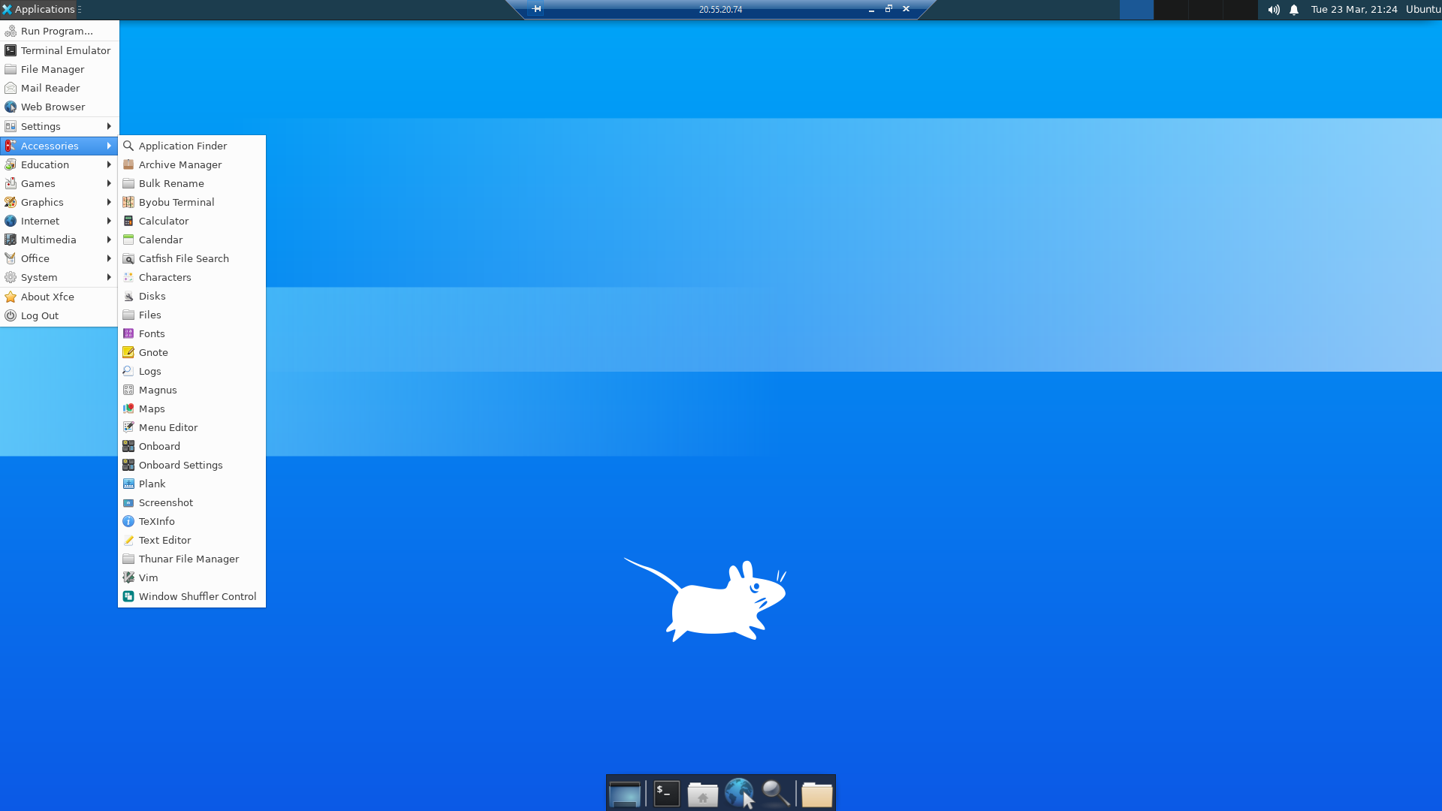Open Screenshot capture tool
The image size is (1442, 811).
(x=165, y=501)
